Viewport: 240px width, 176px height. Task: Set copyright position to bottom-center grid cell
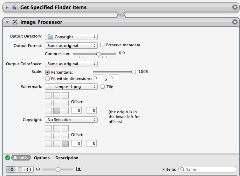pyautogui.click(x=57, y=144)
